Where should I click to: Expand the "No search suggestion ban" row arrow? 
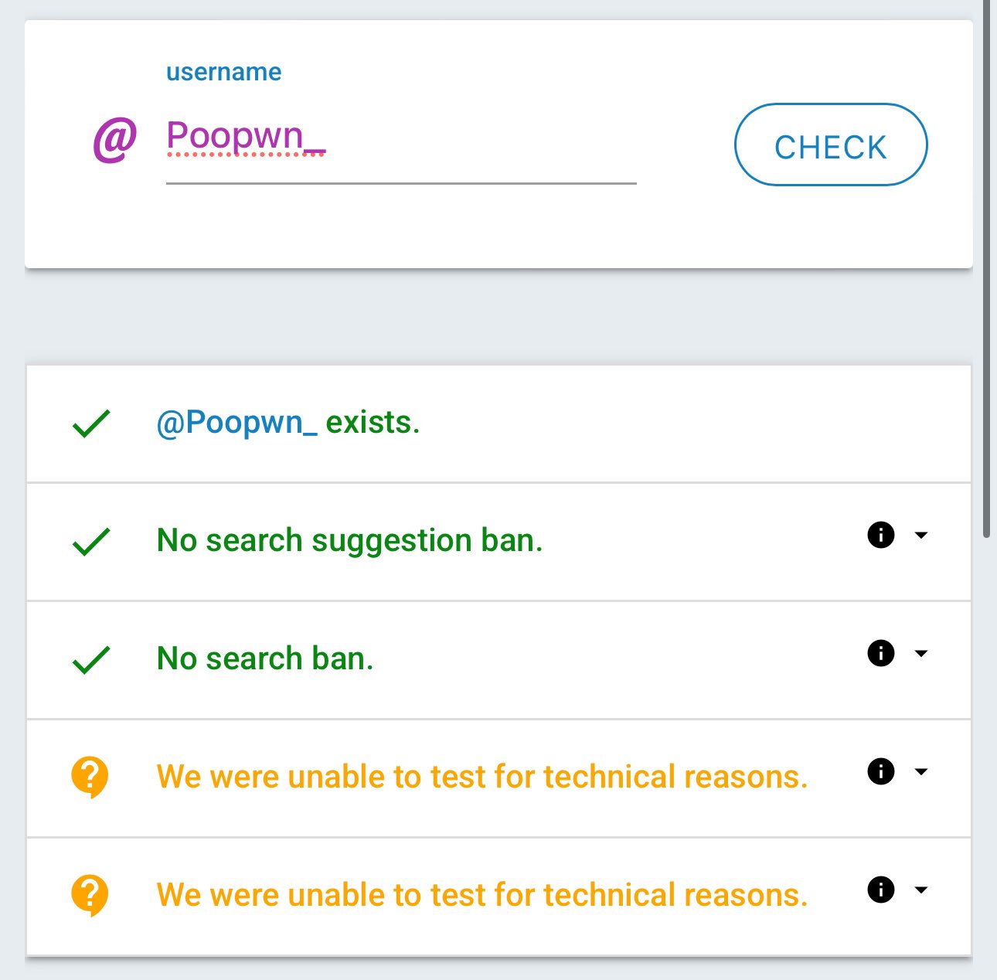coord(920,535)
